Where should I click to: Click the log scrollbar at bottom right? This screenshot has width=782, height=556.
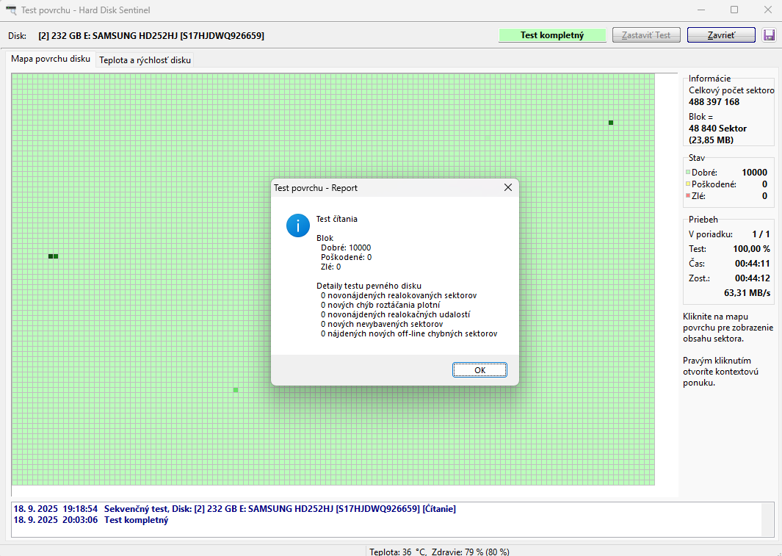(x=766, y=519)
